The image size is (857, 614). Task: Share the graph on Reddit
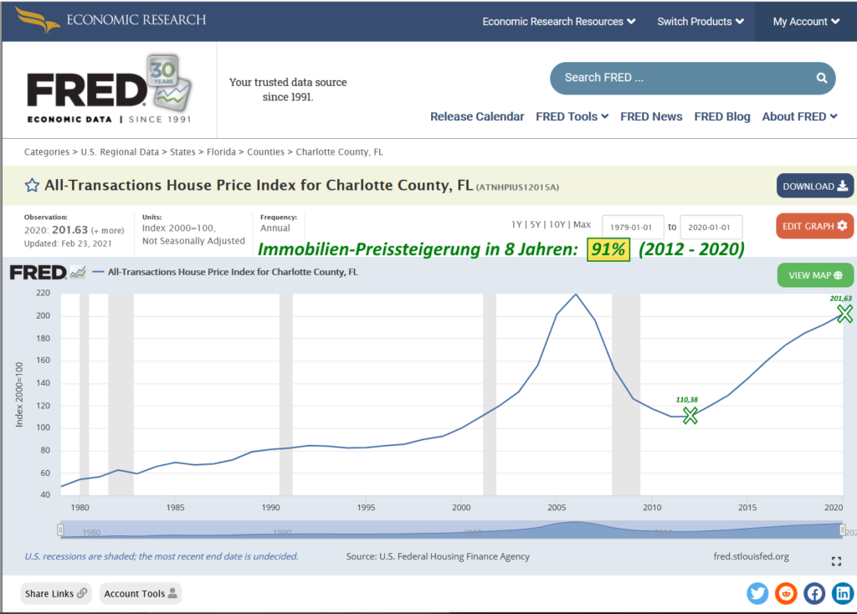coord(786,593)
